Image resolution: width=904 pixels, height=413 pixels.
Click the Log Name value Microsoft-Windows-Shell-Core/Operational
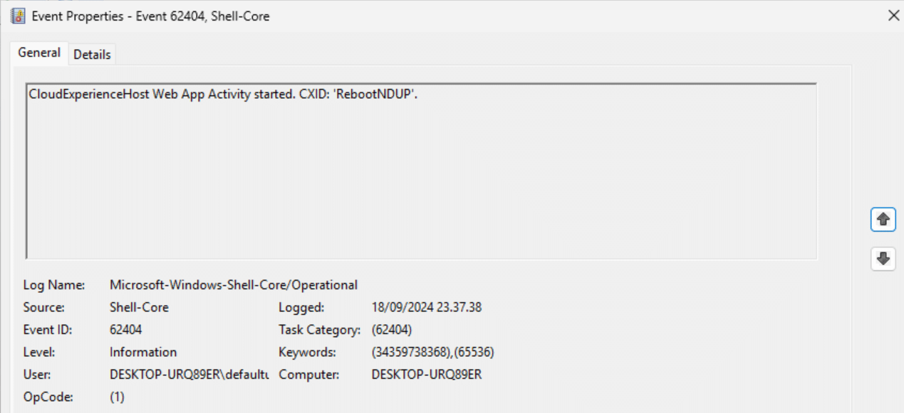(x=233, y=285)
